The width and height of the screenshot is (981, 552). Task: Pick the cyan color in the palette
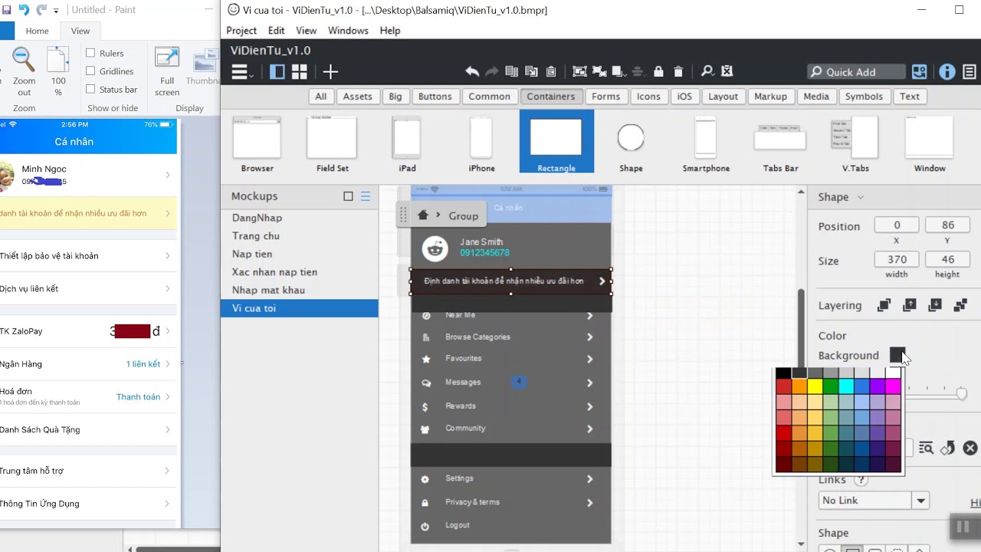(x=846, y=386)
